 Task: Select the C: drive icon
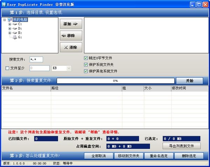tap(15, 24)
